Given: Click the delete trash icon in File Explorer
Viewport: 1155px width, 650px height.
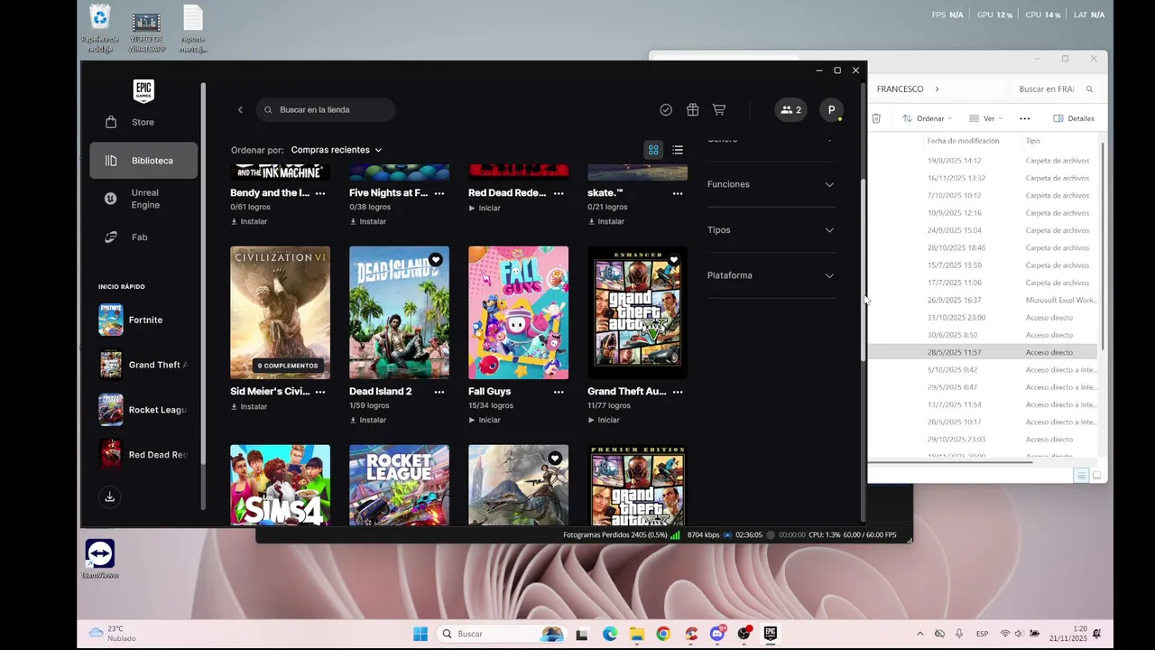Looking at the screenshot, I should point(875,118).
